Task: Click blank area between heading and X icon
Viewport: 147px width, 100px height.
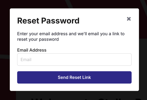Action: click(103, 20)
